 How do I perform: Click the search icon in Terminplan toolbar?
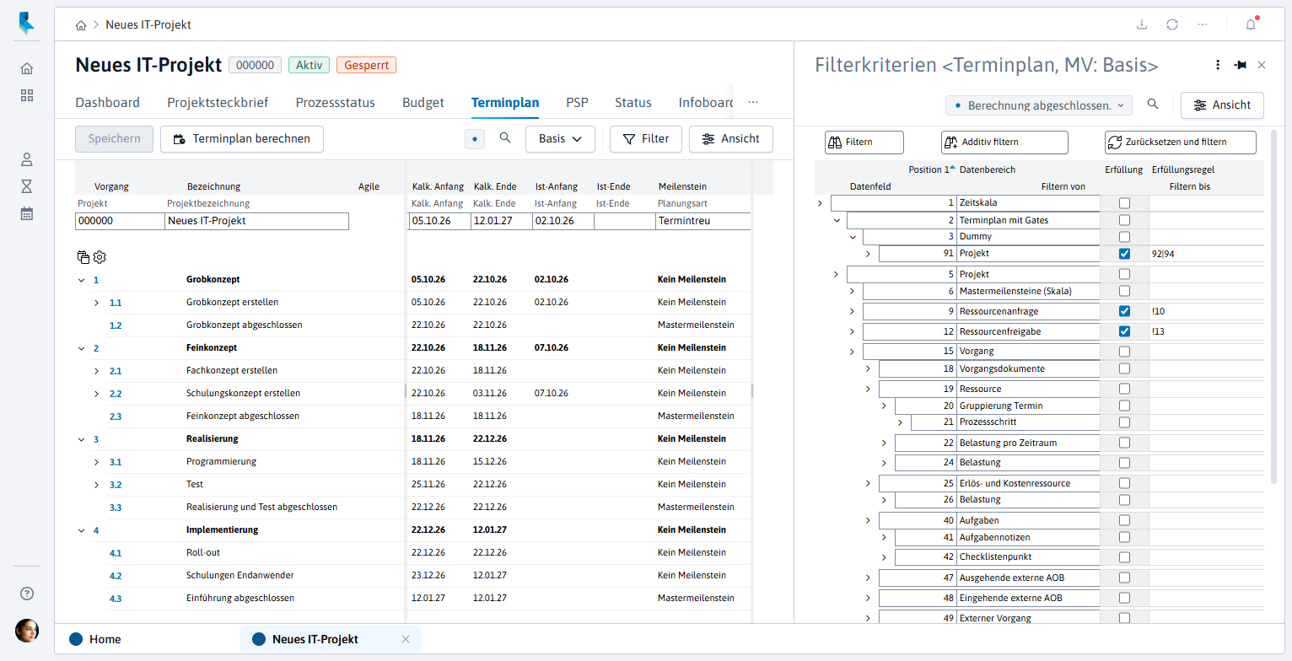point(505,138)
